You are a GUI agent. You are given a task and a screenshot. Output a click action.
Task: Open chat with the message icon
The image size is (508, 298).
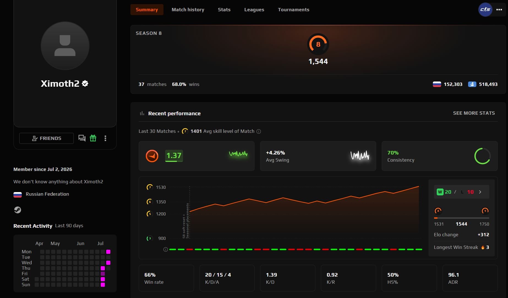(x=82, y=138)
